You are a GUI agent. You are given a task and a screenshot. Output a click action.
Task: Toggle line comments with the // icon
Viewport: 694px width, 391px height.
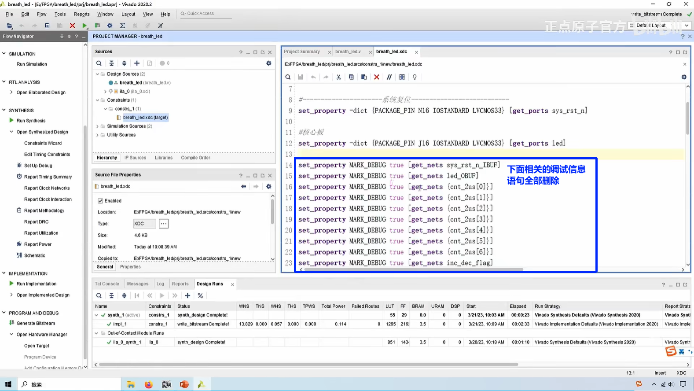(389, 77)
